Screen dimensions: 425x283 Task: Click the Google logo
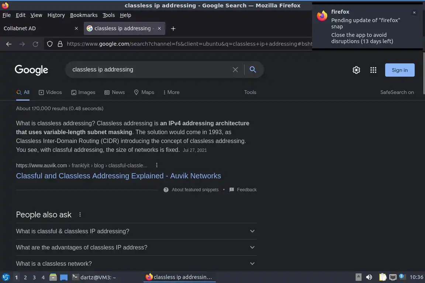(31, 70)
